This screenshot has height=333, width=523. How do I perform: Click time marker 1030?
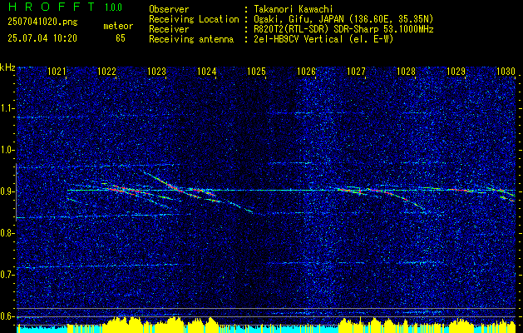(506, 72)
